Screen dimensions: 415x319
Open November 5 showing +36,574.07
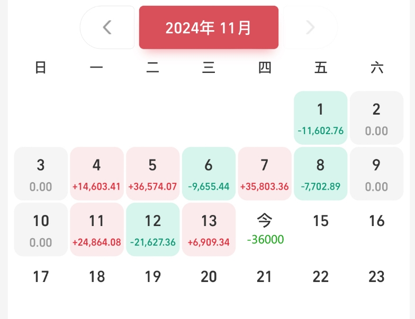coord(152,173)
